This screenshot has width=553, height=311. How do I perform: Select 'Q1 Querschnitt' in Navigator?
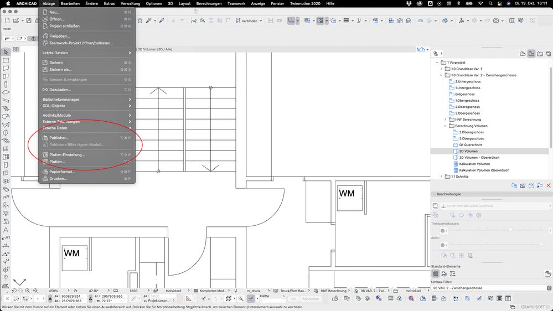pos(470,145)
